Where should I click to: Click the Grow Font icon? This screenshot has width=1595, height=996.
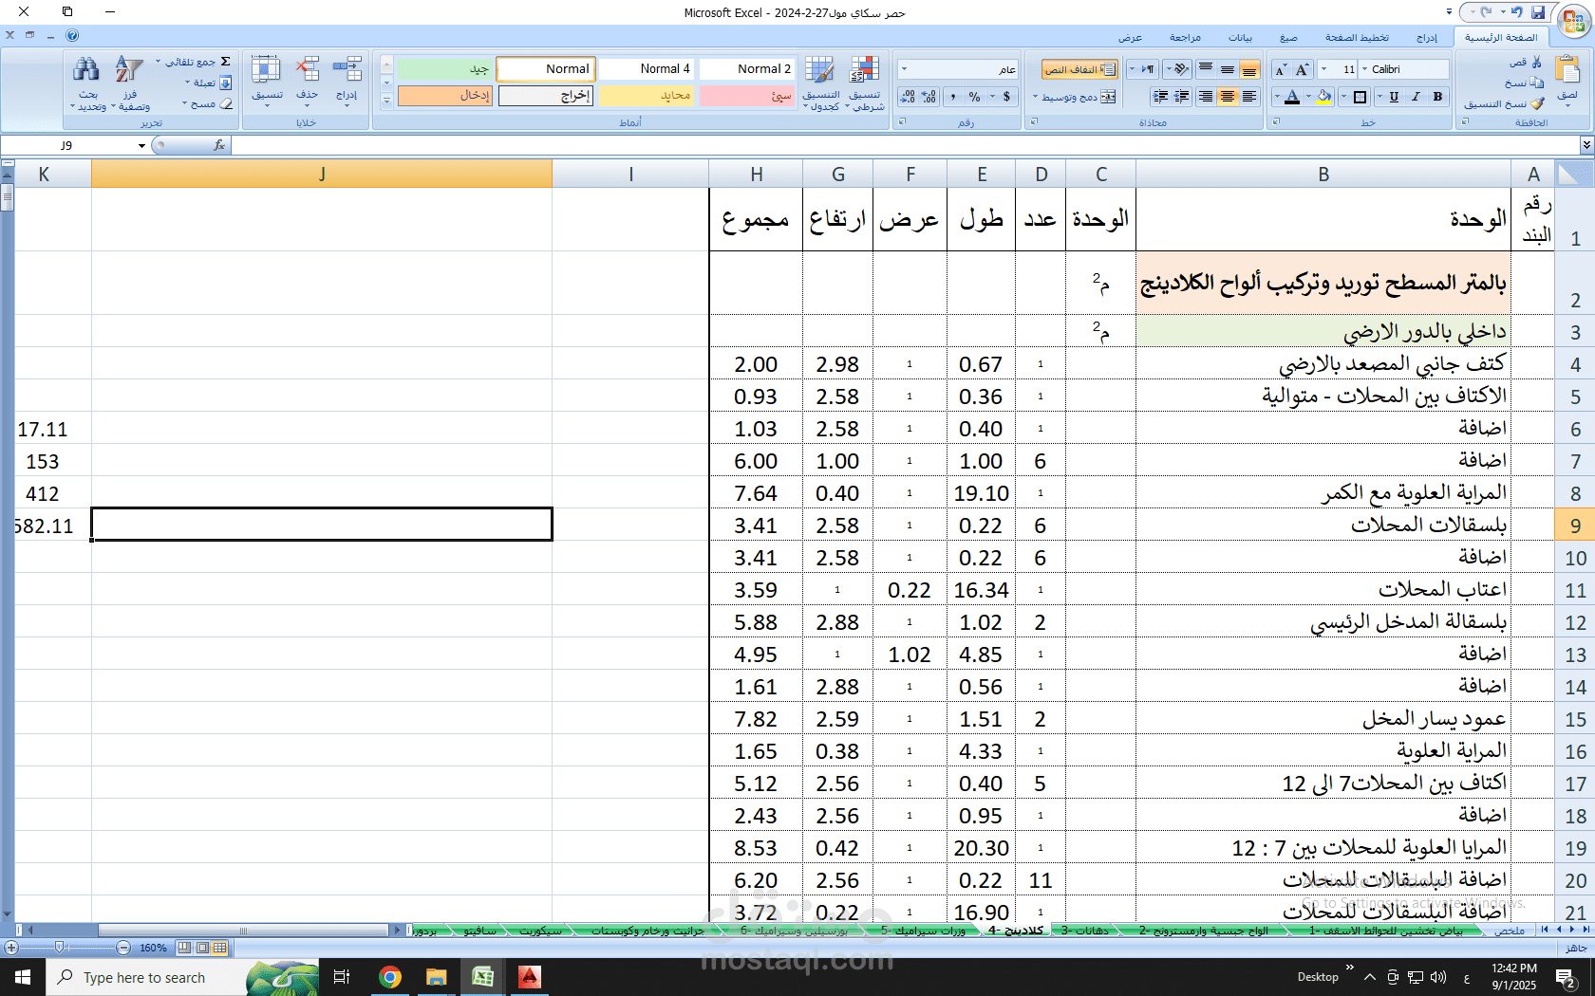[x=1303, y=69]
